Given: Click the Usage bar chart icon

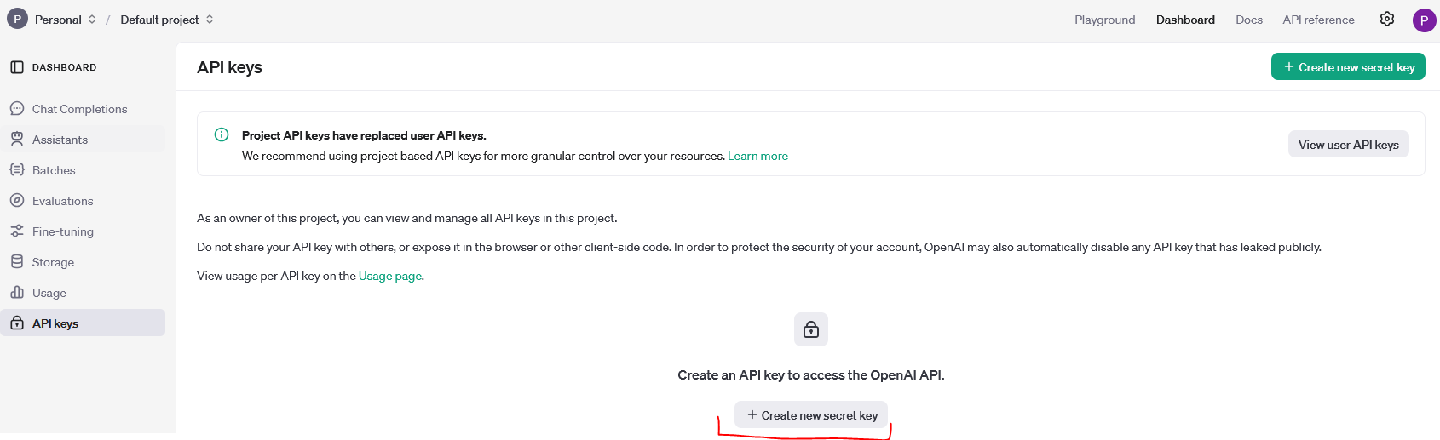Looking at the screenshot, I should click(17, 293).
